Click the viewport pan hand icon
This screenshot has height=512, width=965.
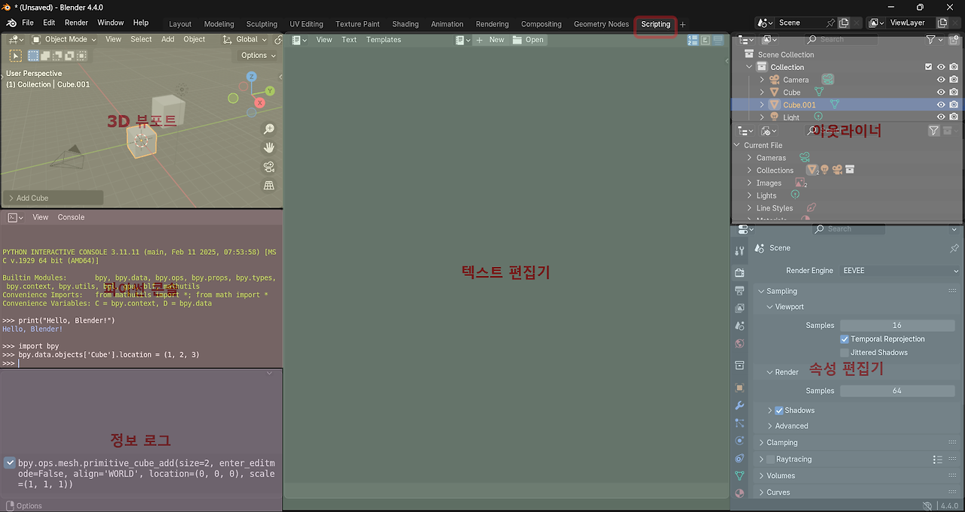(268, 148)
